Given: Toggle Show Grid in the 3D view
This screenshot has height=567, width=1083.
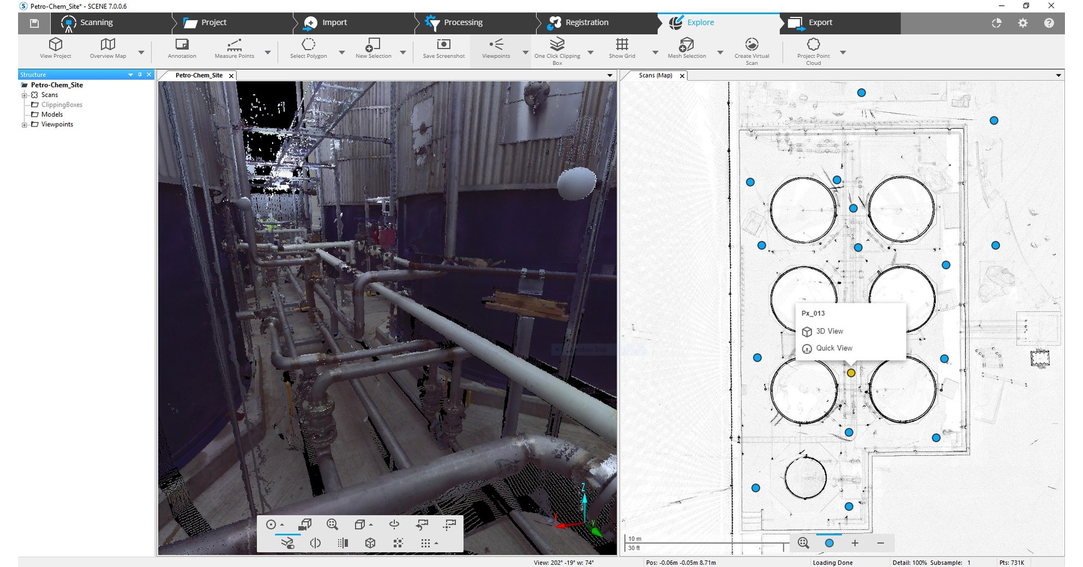Looking at the screenshot, I should coord(621,49).
